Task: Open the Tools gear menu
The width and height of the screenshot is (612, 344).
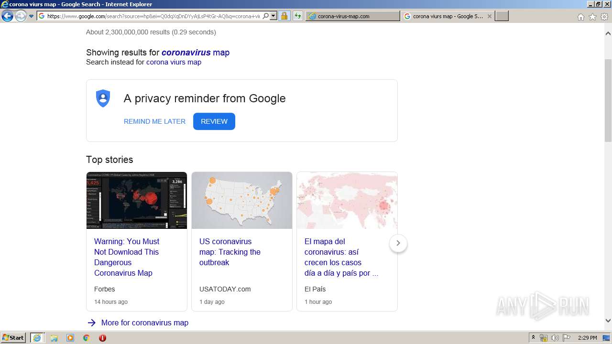Action: coord(604,17)
